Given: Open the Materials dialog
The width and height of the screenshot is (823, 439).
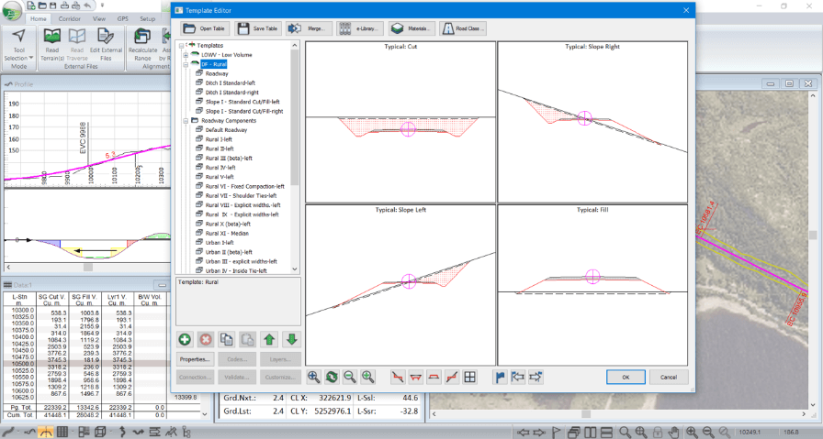Looking at the screenshot, I should click(x=410, y=28).
